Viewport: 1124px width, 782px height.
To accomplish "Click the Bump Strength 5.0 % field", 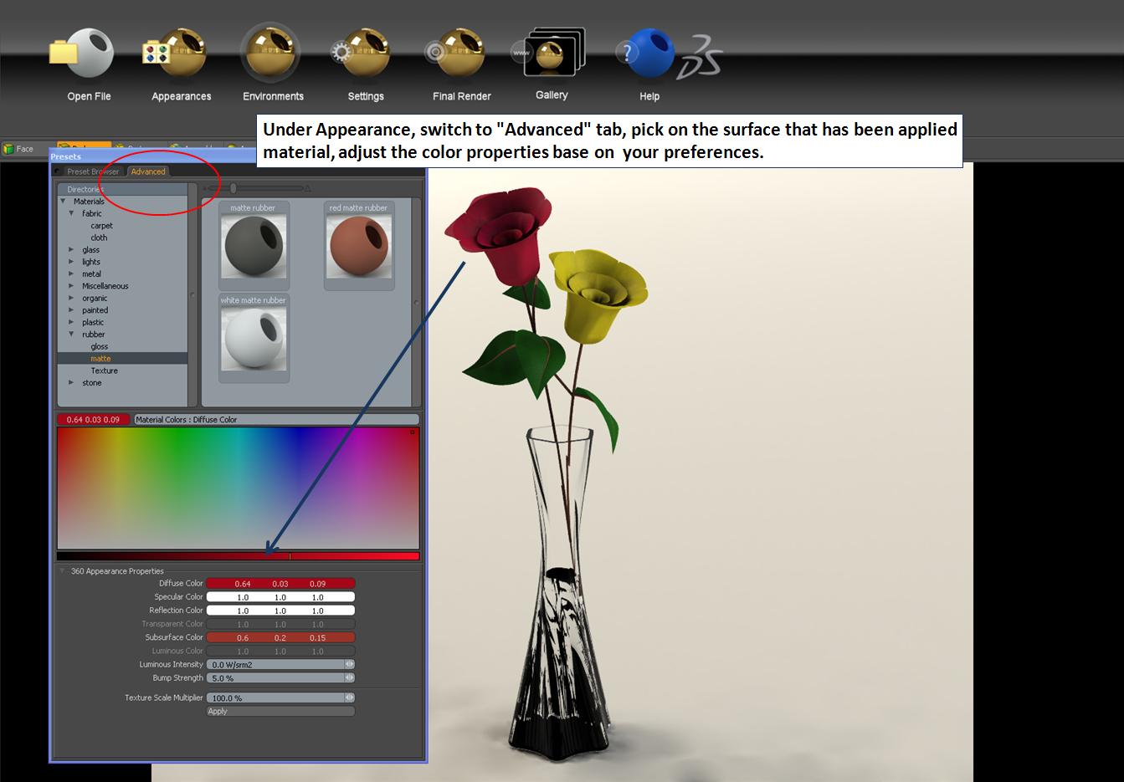I will [x=275, y=677].
